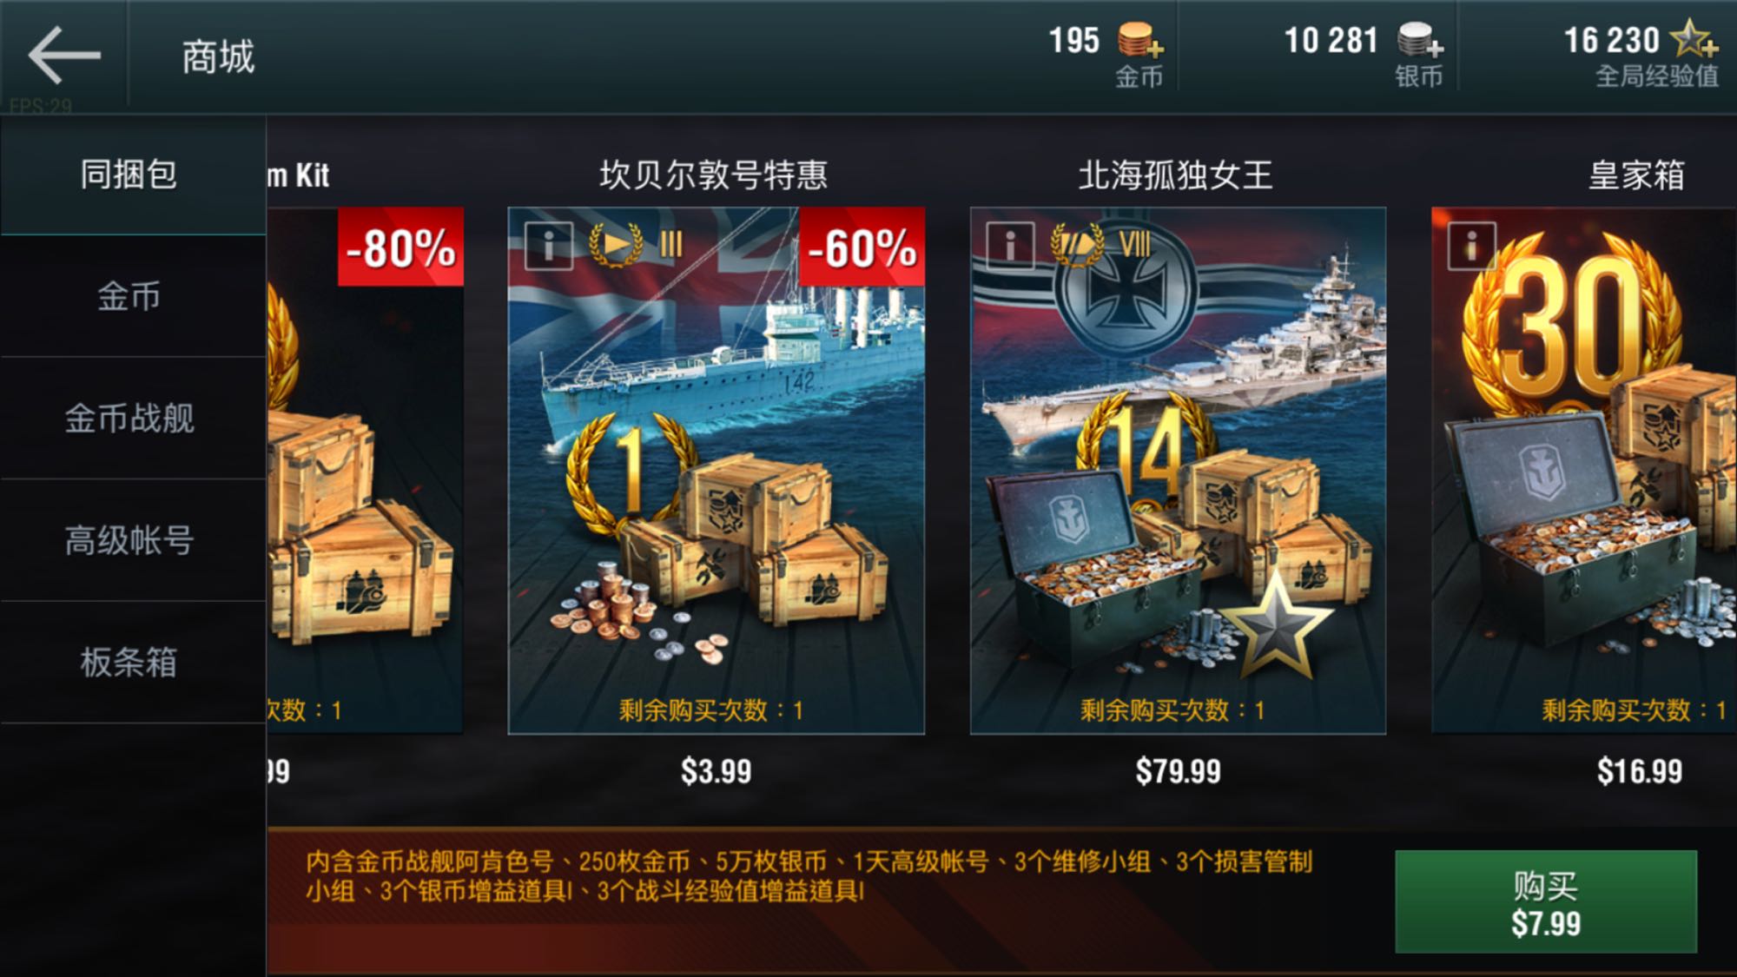The width and height of the screenshot is (1737, 977).
Task: Open info icon on 北海孤独女王 bundle
Action: click(x=1010, y=246)
